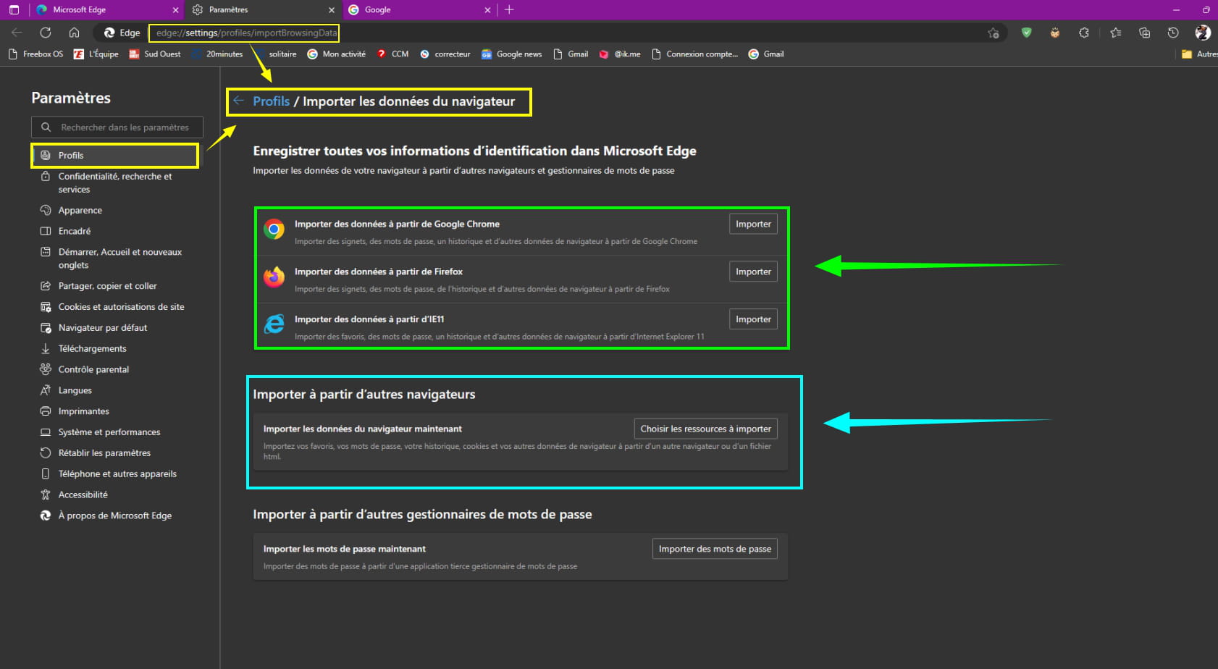
Task: Focus the Rechercher dans les paramètres field
Action: click(117, 127)
